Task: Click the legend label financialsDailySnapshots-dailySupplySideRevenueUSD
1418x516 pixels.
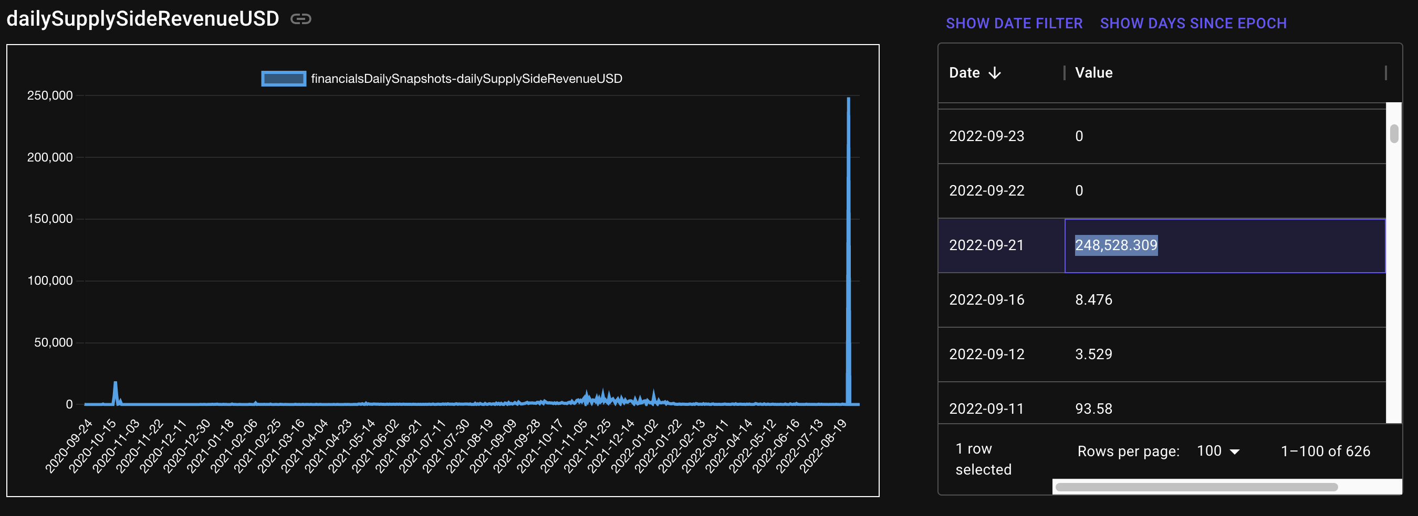Action: (466, 78)
